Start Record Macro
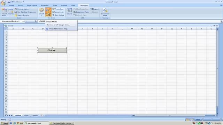This screenshot has height=125, width=223. coord(22,9)
